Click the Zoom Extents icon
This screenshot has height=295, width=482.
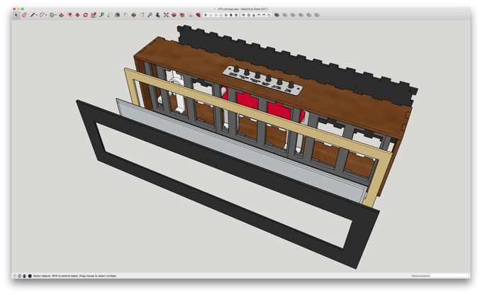[x=166, y=15]
